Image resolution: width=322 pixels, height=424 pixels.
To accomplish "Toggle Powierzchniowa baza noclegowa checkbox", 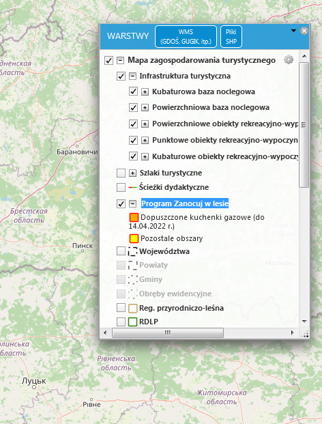I will [133, 107].
